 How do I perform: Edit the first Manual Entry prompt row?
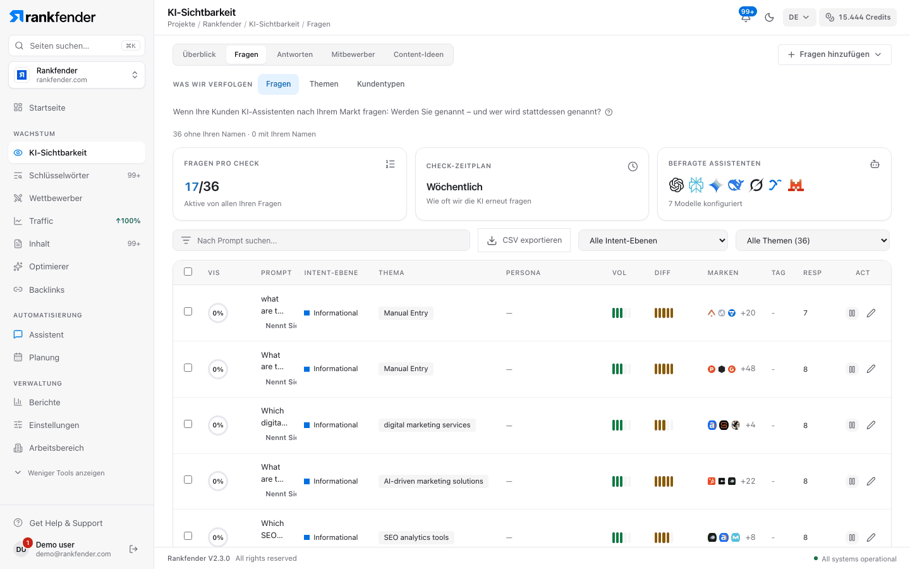pos(871,313)
